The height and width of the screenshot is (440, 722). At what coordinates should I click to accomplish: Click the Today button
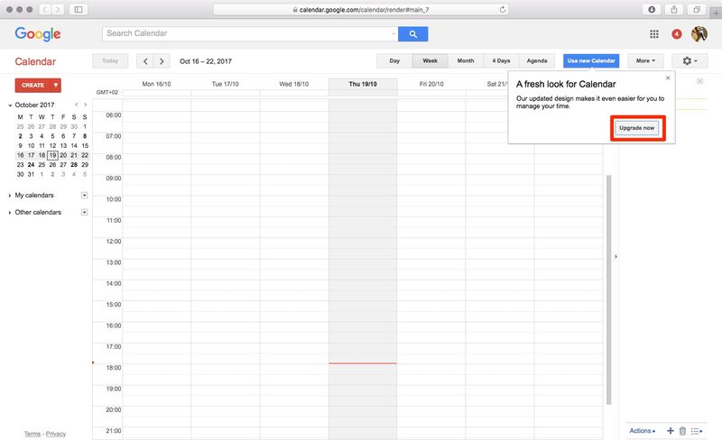tap(110, 60)
